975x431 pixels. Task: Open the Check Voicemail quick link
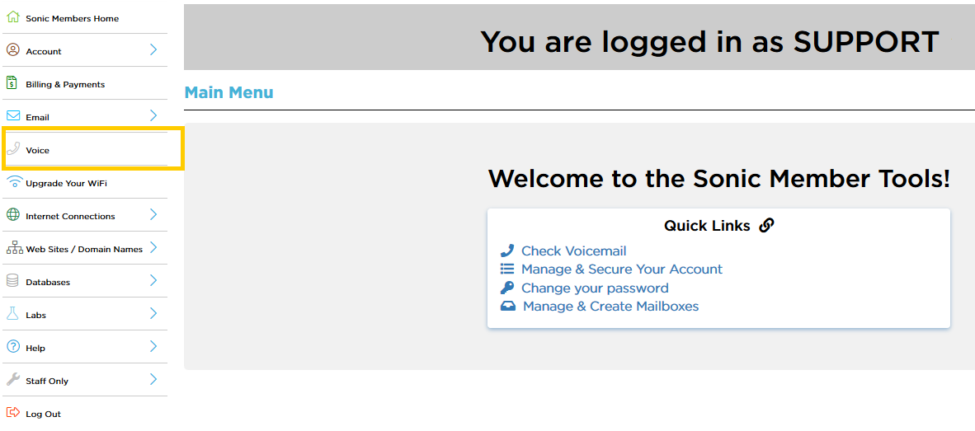tap(573, 251)
